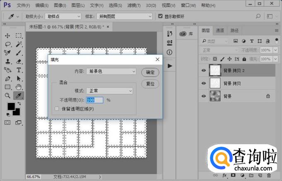Select the Horizontal Type tool

pyautogui.click(x=19, y=70)
